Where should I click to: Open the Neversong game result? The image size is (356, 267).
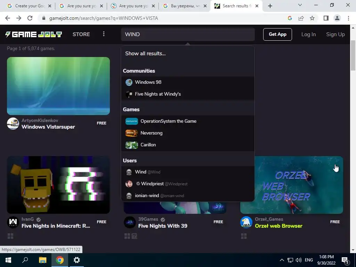click(187, 133)
